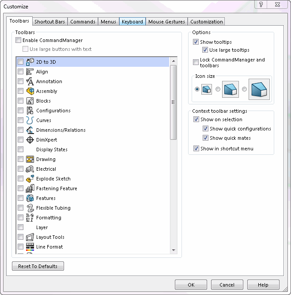Check the Annotation toolbar checkbox
Image resolution: width=291 pixels, height=295 pixels.
pyautogui.click(x=20, y=81)
